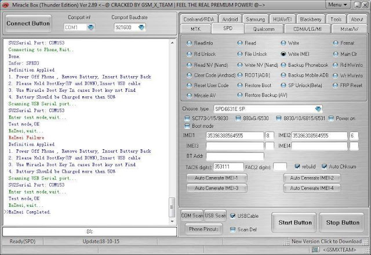Select the Wr HWinfo radio option
The width and height of the screenshot is (371, 255).
(348, 76)
